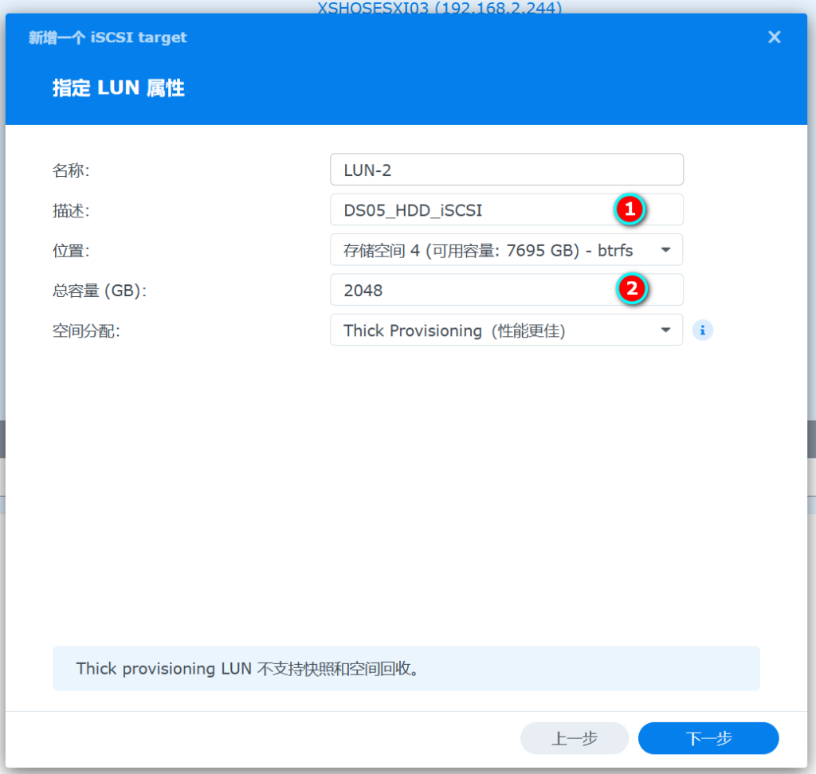Screen dimensions: 816x774
Task: Click into the DS05_HDD_iSCSI description field
Action: click(470, 210)
